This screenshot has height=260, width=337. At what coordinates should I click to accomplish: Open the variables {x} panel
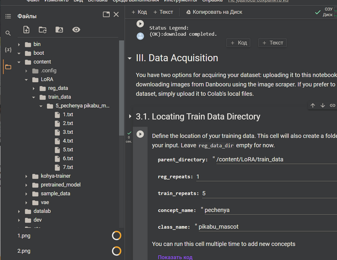(x=8, y=50)
